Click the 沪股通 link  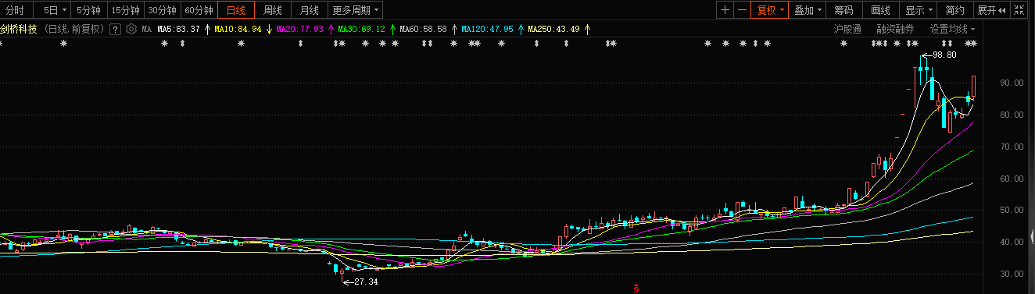(x=847, y=29)
